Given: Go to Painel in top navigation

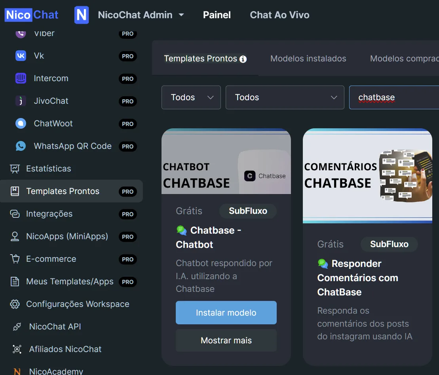Looking at the screenshot, I should (217, 15).
